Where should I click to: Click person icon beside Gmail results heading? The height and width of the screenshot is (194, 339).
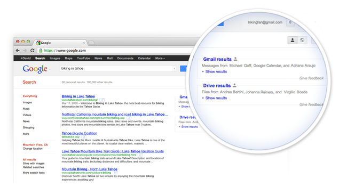click(x=235, y=59)
